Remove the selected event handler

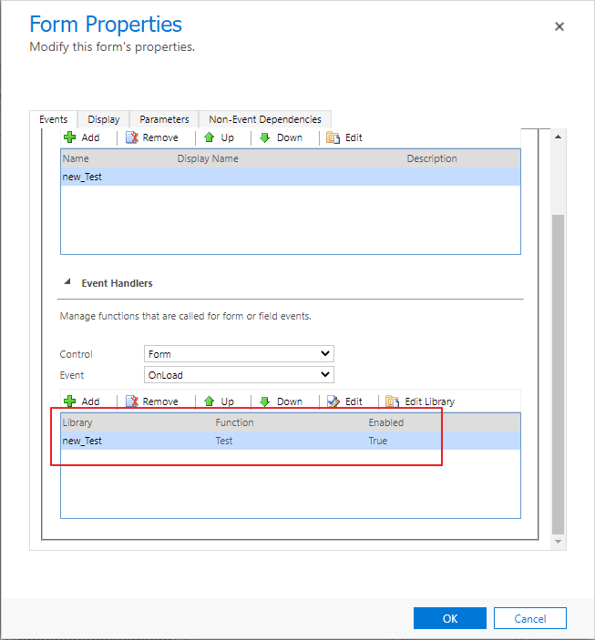pos(152,401)
